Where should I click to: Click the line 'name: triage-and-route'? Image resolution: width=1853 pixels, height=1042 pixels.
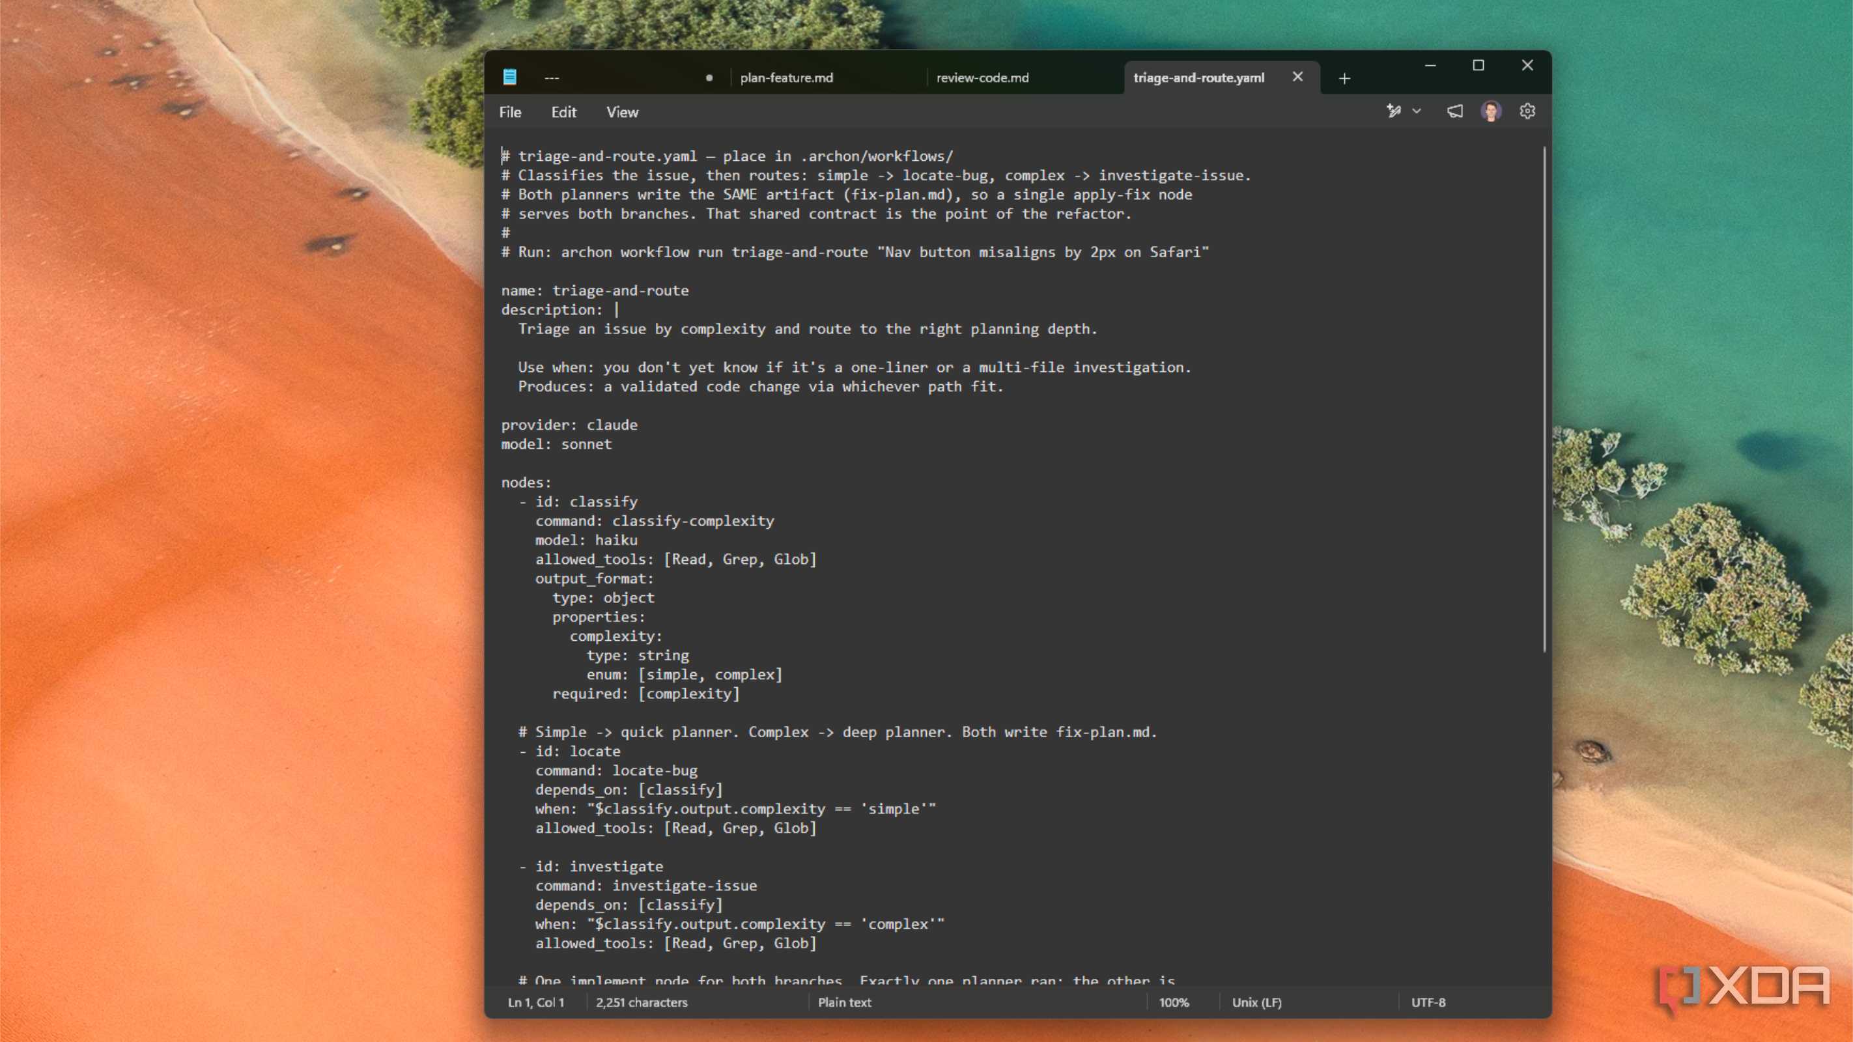[595, 290]
